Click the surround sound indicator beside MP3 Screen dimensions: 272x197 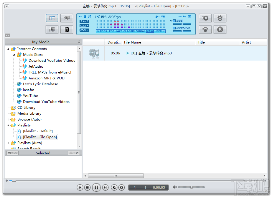(x=98, y=17)
